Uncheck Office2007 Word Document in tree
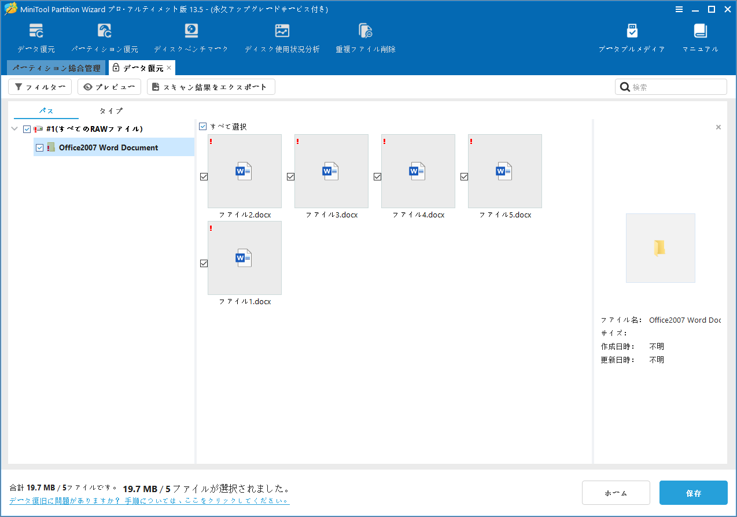Viewport: 737px width, 517px height. 39,147
